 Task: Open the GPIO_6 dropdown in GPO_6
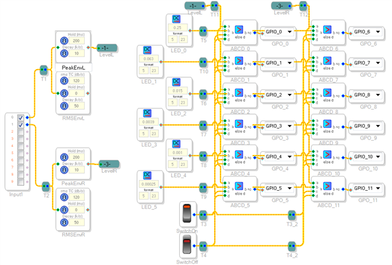367,32
